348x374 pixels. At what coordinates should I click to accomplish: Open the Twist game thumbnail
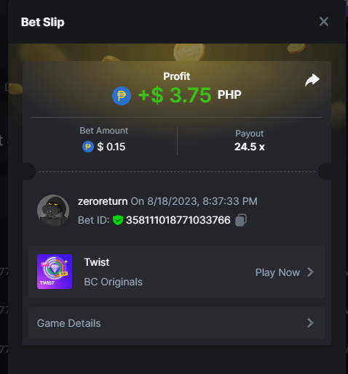(55, 272)
